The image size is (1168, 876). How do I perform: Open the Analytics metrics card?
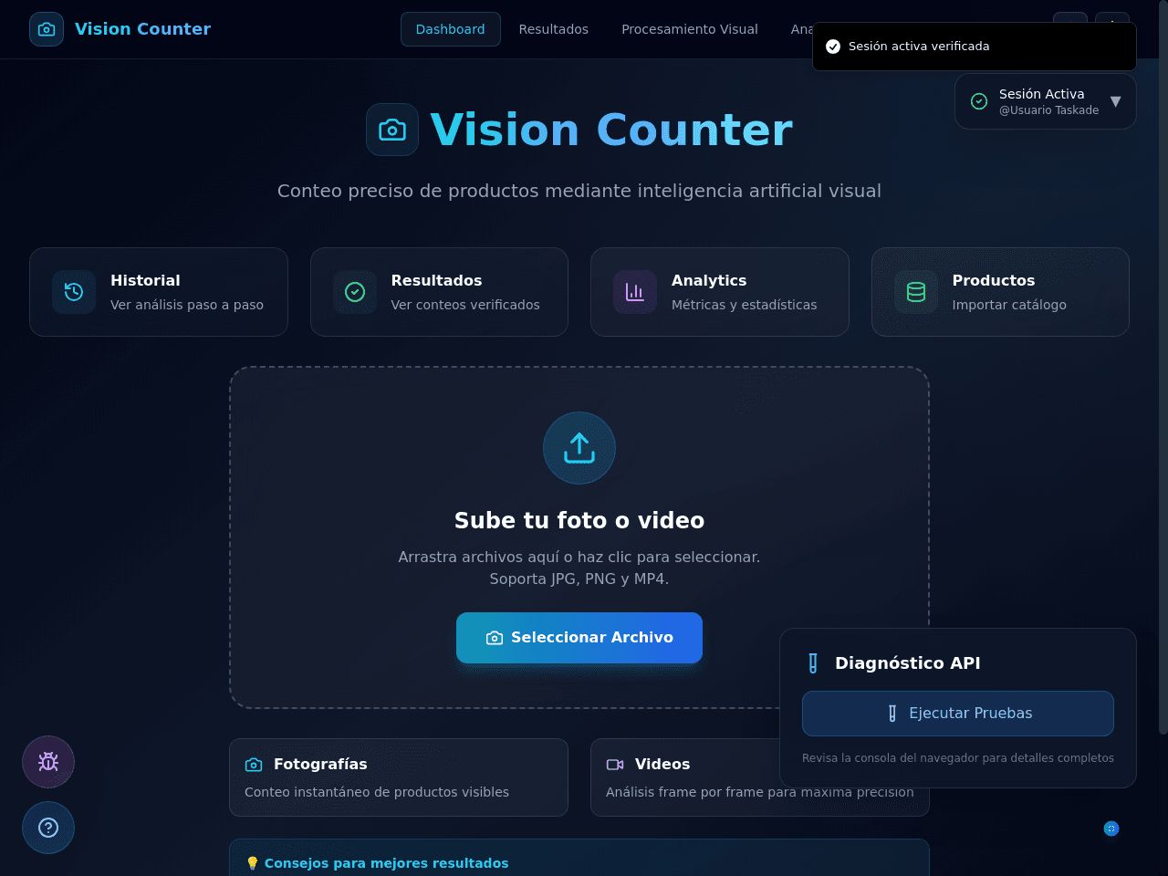(720, 292)
